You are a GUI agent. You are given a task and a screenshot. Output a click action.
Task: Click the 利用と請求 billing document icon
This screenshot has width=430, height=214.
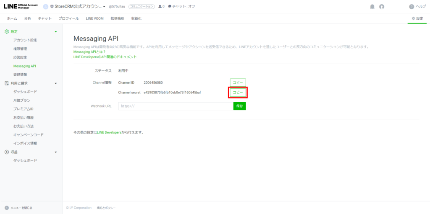click(x=7, y=83)
